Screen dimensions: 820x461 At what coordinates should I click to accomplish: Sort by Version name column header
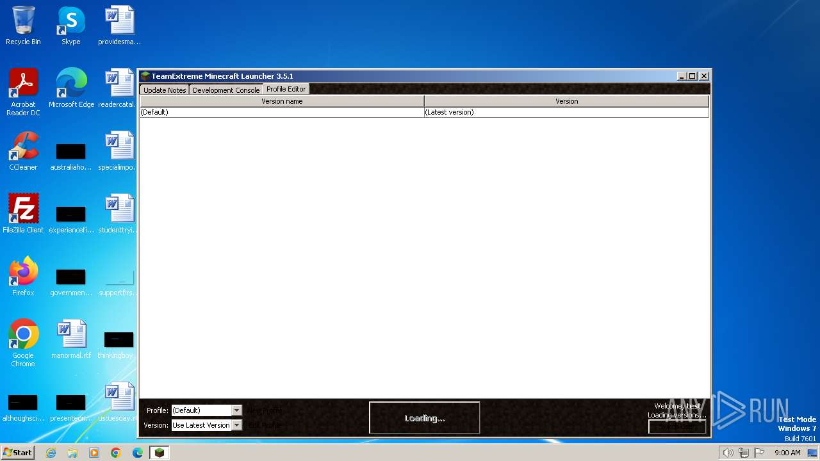[282, 101]
